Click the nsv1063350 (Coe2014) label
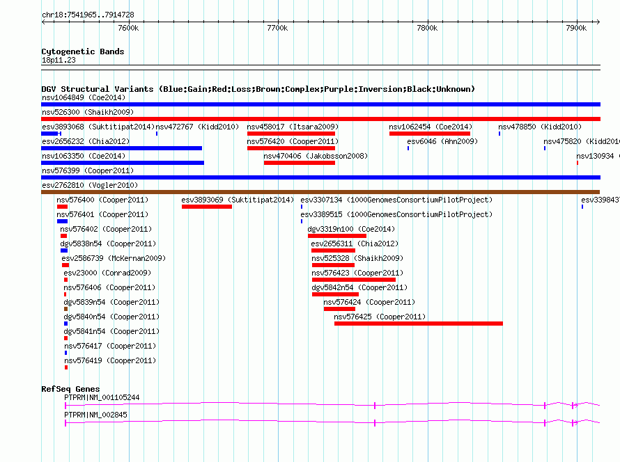This screenshot has width=620, height=462. click(84, 156)
